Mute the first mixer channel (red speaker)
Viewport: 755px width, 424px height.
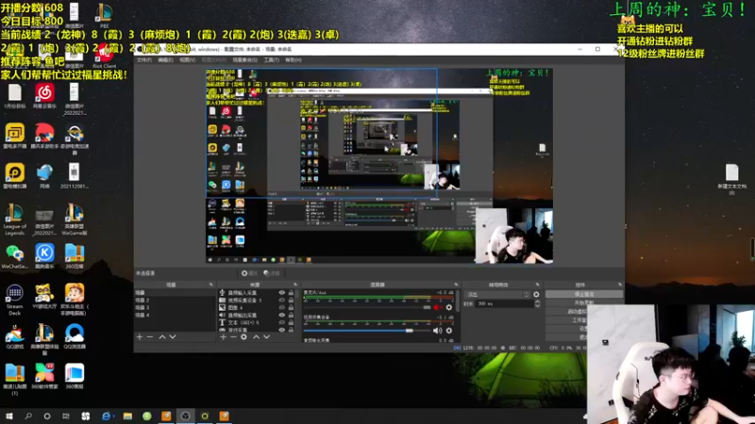click(437, 307)
